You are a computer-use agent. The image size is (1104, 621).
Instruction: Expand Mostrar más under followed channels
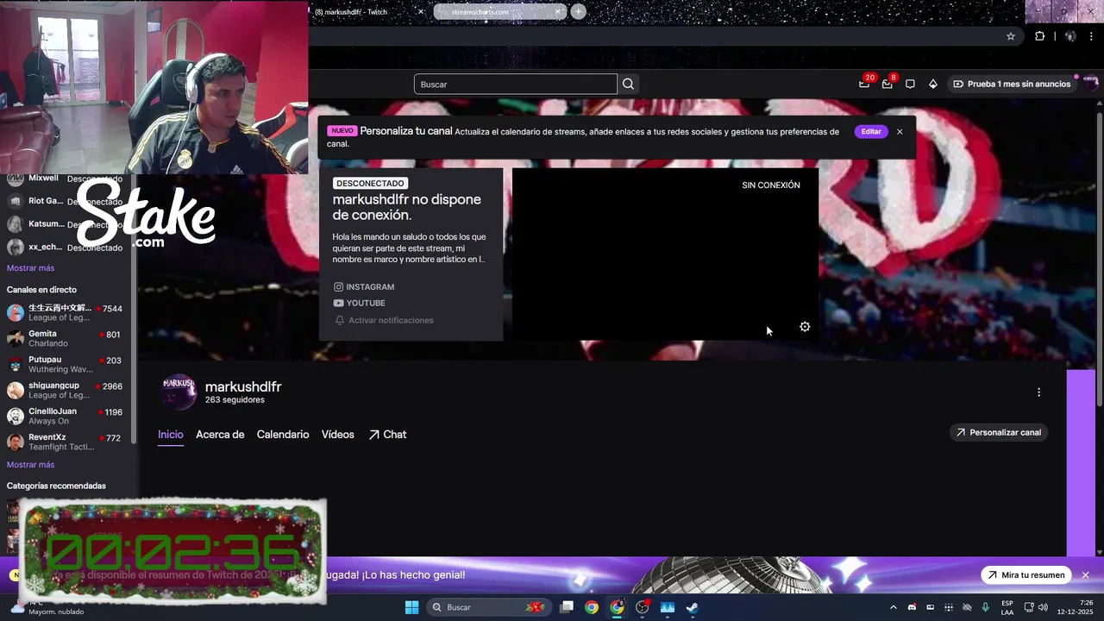(30, 268)
